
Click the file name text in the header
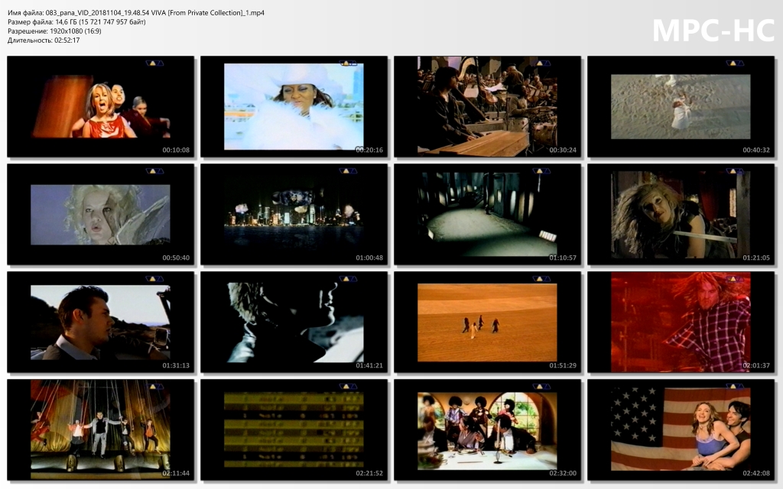coord(136,14)
